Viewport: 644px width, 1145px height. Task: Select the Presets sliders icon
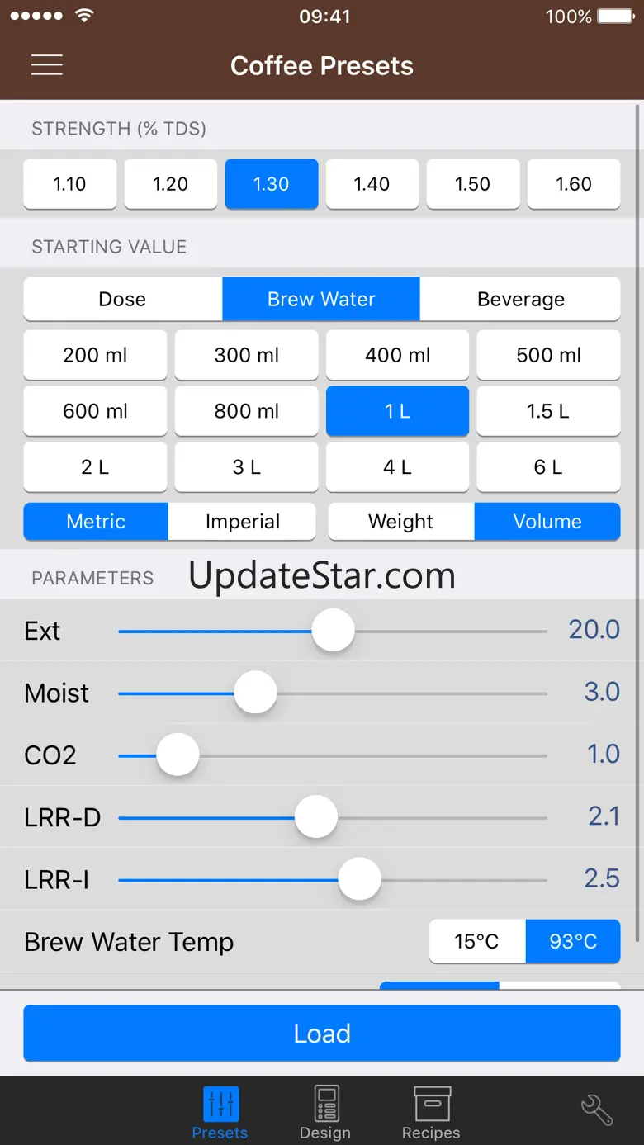[220, 1105]
